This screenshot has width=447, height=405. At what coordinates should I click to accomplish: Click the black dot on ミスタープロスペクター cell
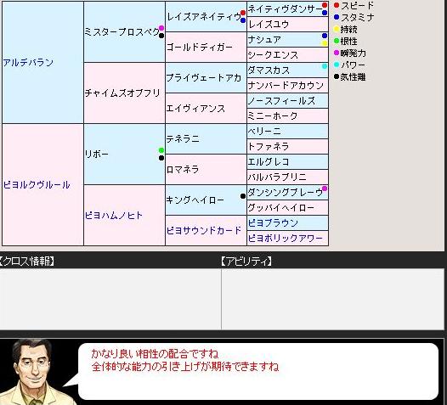pyautogui.click(x=161, y=36)
